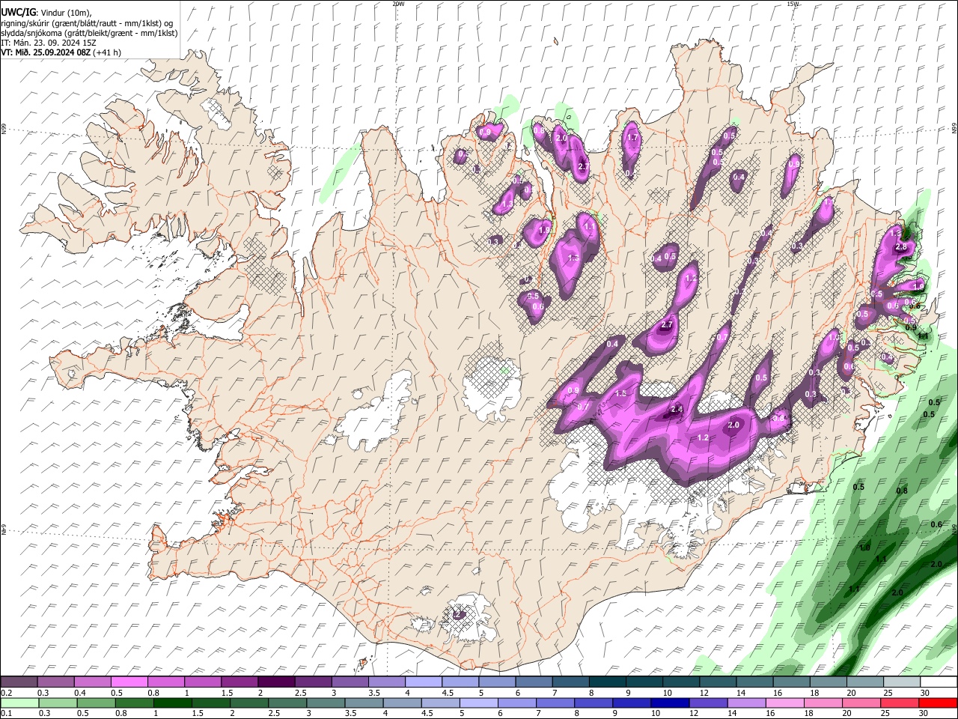Click the '(+41 h)' forecast offset
Screen dimensions: 958x719
click(x=107, y=52)
